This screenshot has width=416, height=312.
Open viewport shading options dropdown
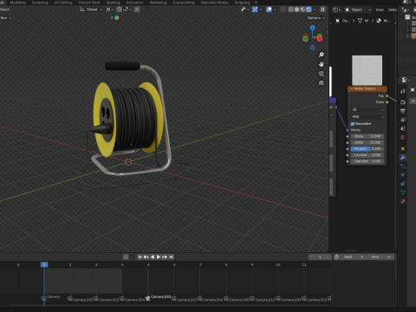(x=315, y=10)
